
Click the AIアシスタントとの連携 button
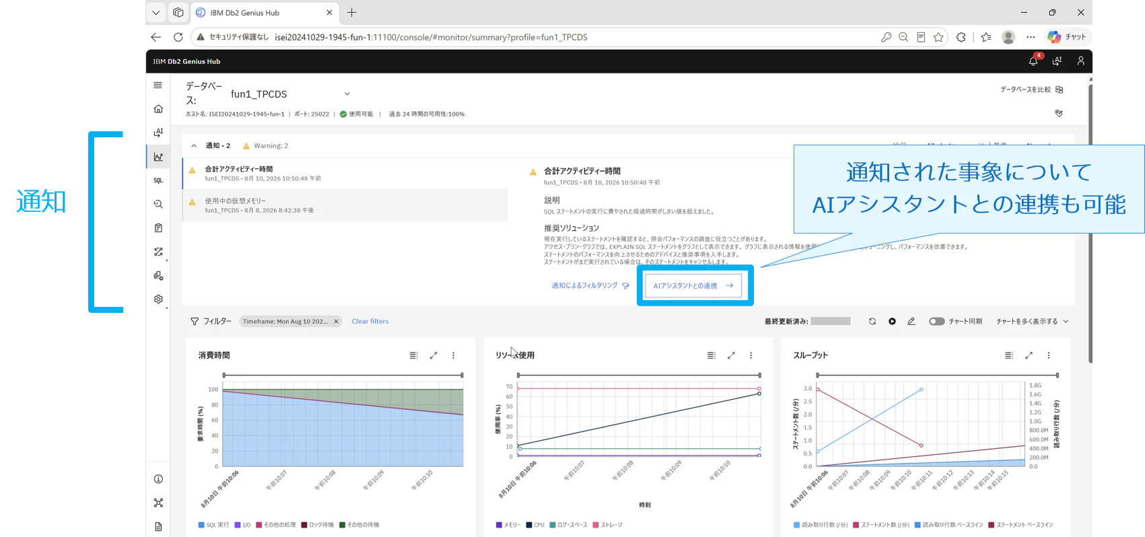point(693,286)
